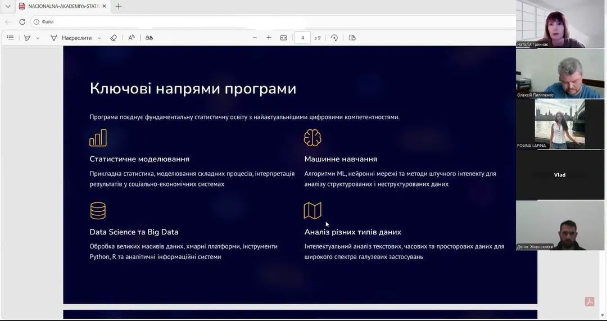The width and height of the screenshot is (607, 321).
Task: Reload the current page
Action: [x=22, y=22]
